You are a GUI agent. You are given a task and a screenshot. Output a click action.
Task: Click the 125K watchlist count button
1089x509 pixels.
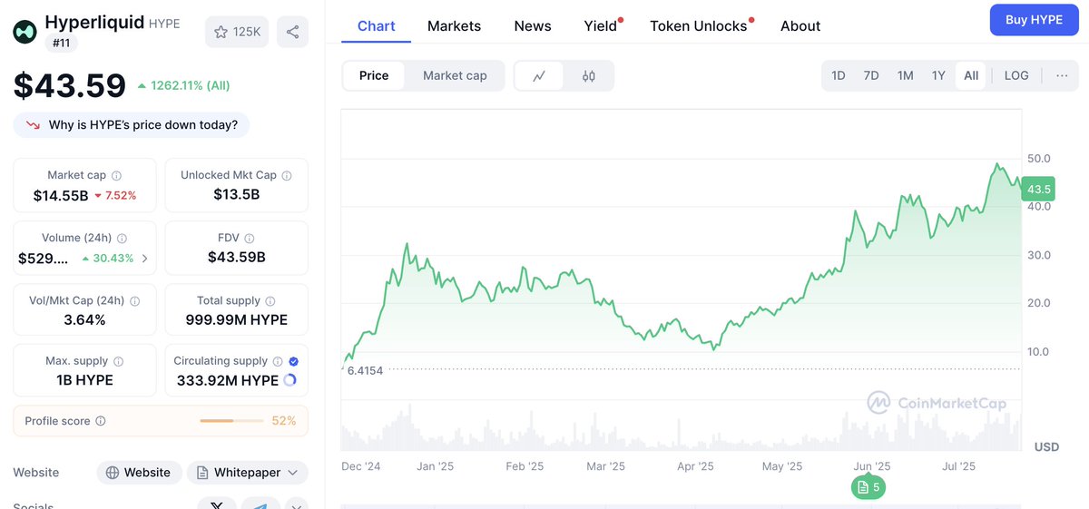pos(238,32)
